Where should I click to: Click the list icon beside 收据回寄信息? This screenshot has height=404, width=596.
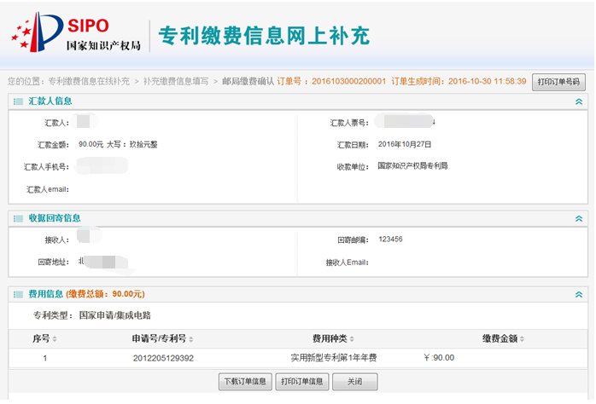(18, 218)
